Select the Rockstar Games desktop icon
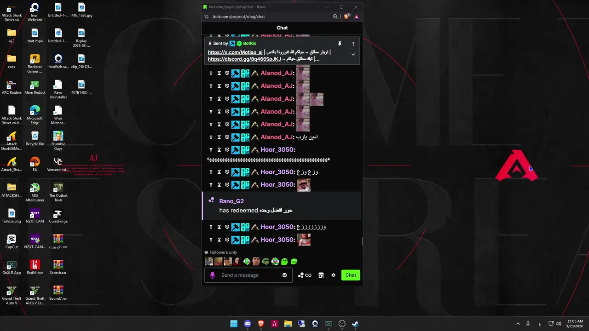The image size is (589, 331). coord(35,63)
